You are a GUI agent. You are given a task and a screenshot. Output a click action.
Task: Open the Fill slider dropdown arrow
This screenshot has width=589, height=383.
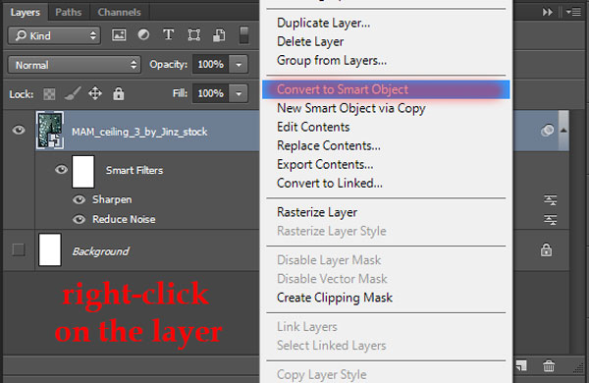(239, 93)
